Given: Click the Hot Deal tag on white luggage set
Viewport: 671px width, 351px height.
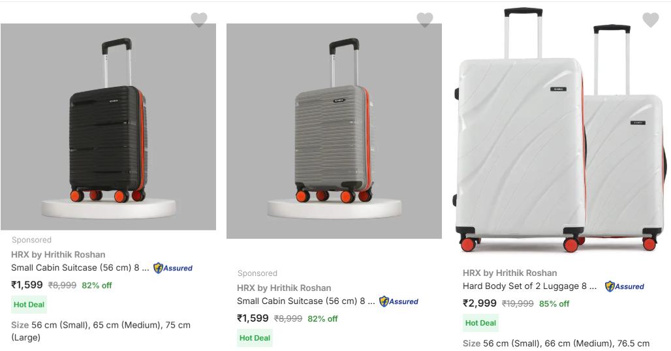Looking at the screenshot, I should click(480, 323).
